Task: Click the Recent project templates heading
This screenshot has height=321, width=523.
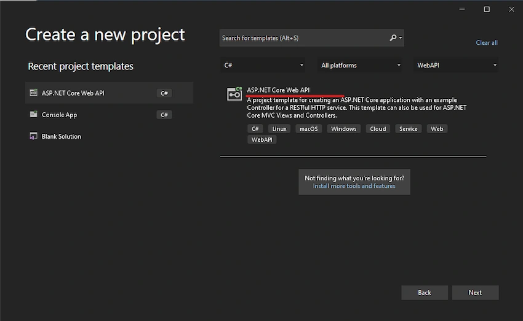Action: (81, 66)
